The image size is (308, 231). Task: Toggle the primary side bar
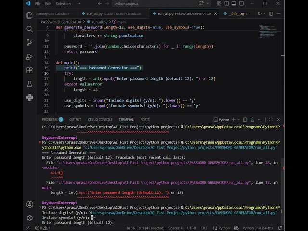(227, 3)
